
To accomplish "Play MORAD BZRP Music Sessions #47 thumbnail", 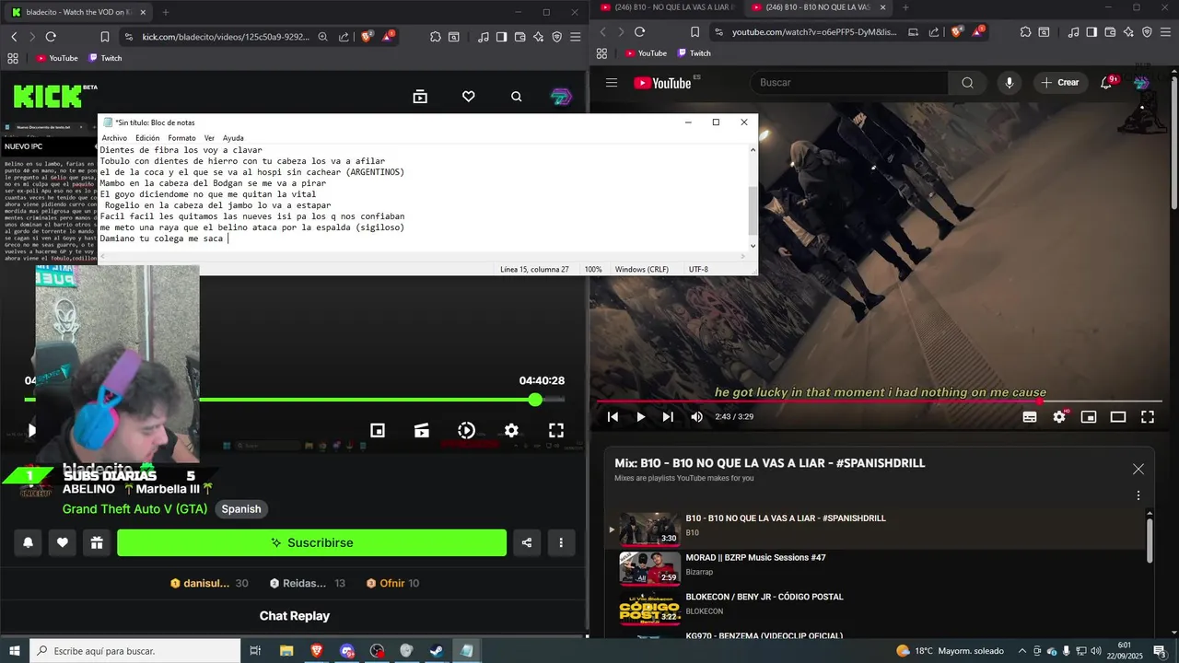I will tap(649, 568).
